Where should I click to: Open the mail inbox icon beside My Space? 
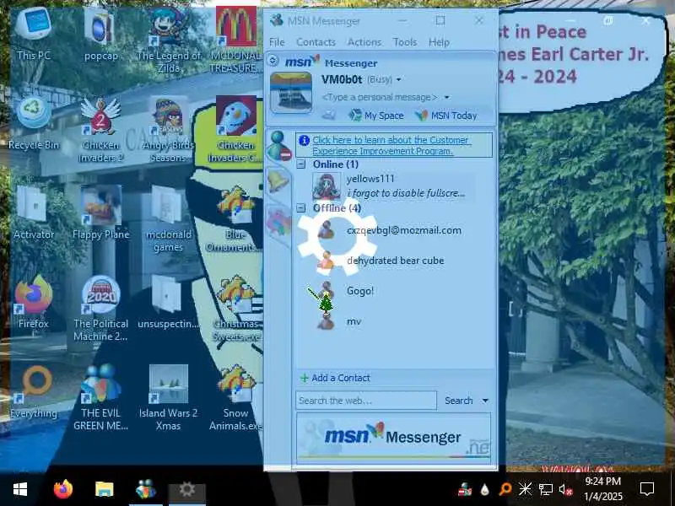pos(329,115)
